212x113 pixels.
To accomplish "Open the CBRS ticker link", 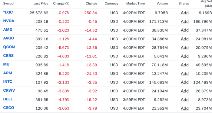I will pyautogui.click(x=8, y=56).
